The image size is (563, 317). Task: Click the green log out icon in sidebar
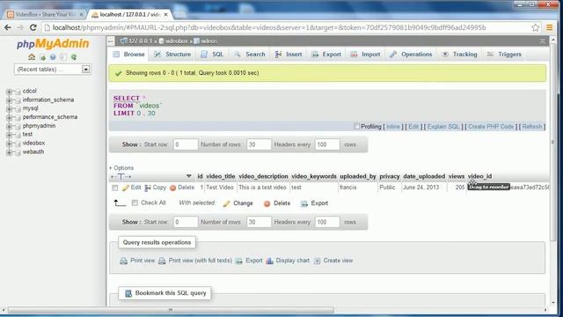(x=43, y=57)
